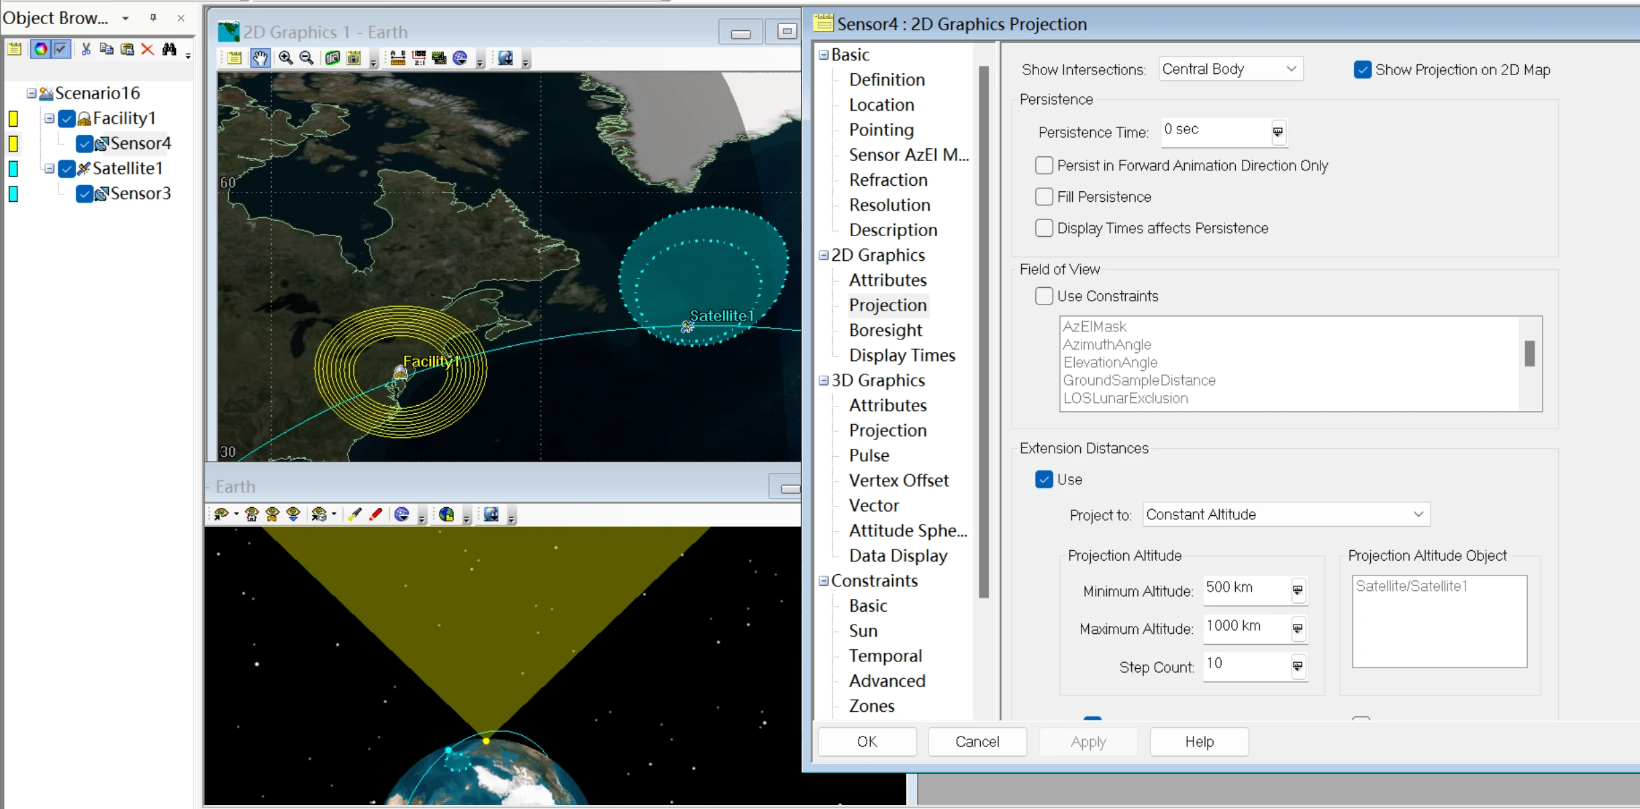Image resolution: width=1640 pixels, height=809 pixels.
Task: Click the red X delete icon
Action: click(x=148, y=49)
